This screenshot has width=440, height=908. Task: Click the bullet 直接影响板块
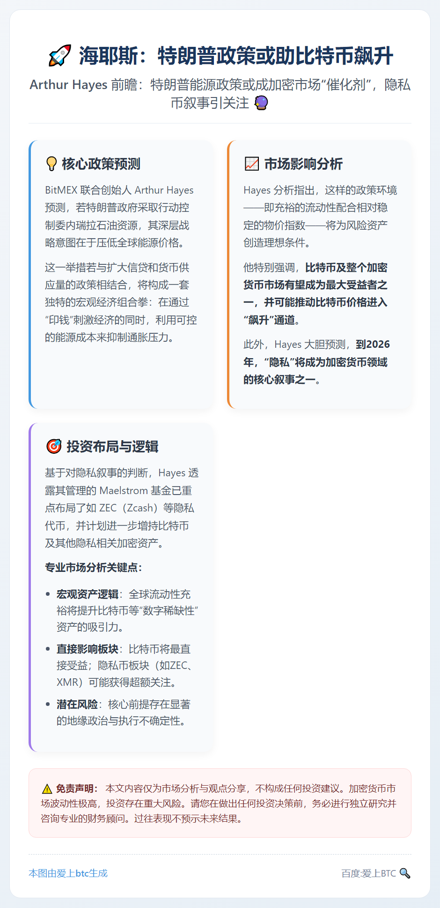click(125, 666)
